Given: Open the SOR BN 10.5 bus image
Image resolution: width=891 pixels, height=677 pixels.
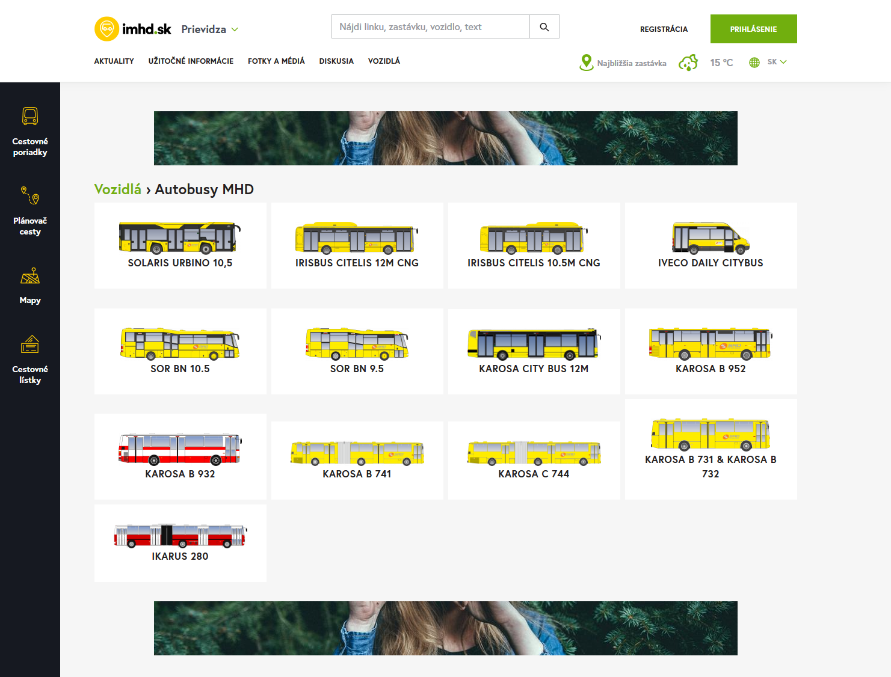Looking at the screenshot, I should 180,343.
